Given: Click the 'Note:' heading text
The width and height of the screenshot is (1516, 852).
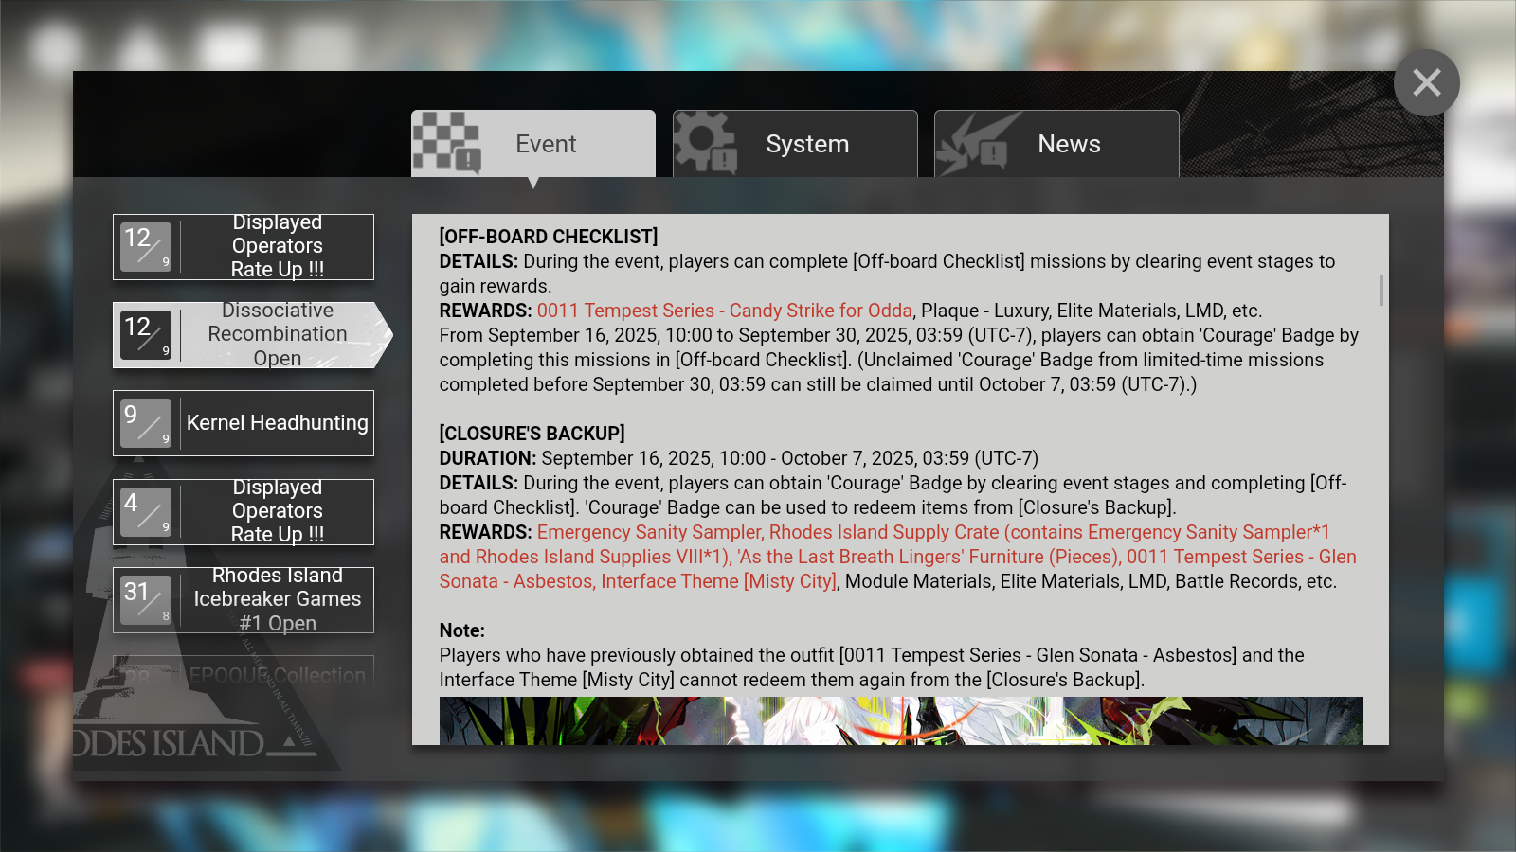Looking at the screenshot, I should pyautogui.click(x=462, y=630).
